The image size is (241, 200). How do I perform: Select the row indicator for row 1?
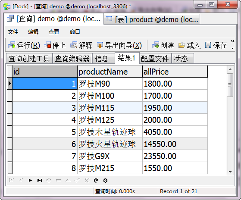click(x=9, y=84)
